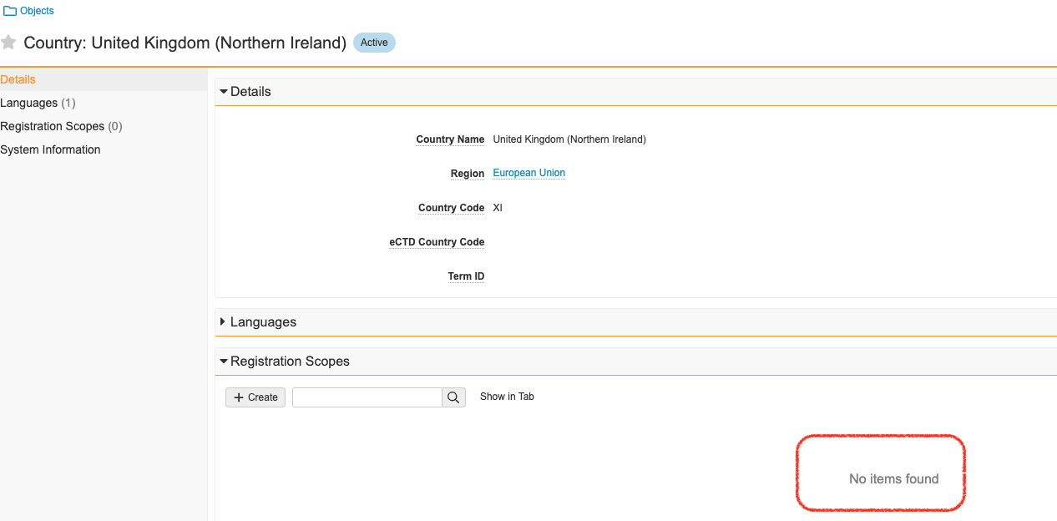Click the Active status badge

point(374,43)
